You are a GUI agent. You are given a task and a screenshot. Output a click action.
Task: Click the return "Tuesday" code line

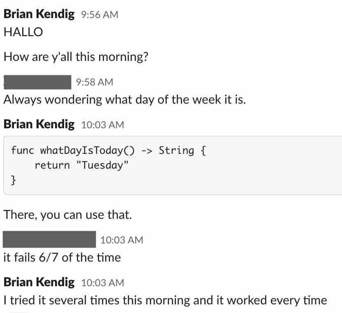[81, 165]
